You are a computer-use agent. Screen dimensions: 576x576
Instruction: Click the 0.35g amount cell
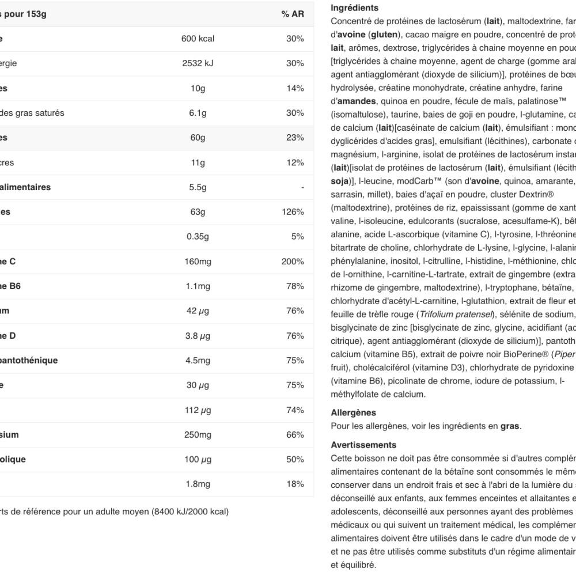(198, 237)
